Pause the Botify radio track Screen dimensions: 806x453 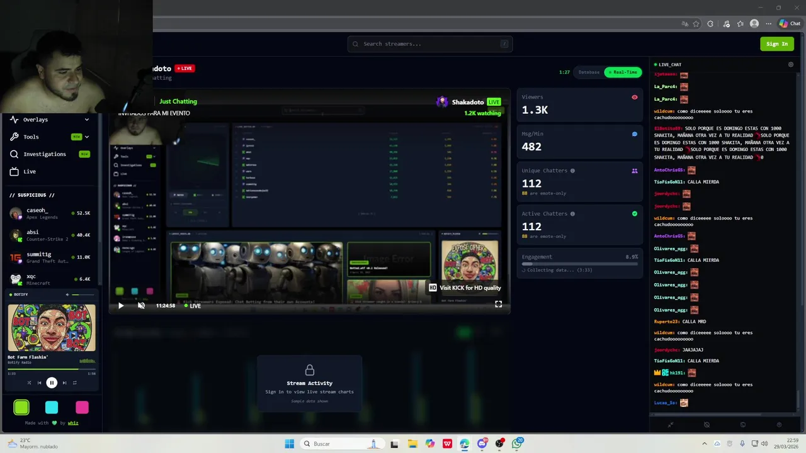52,383
